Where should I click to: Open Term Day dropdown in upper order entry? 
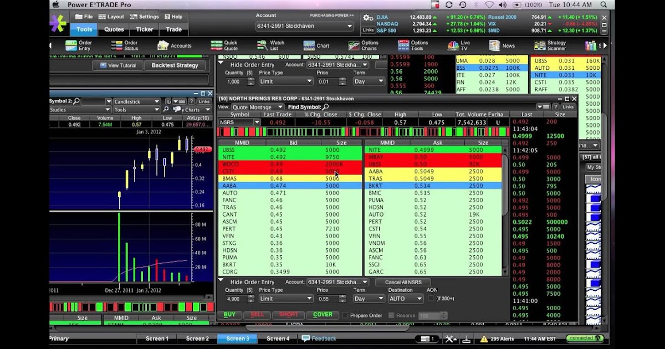tap(369, 81)
